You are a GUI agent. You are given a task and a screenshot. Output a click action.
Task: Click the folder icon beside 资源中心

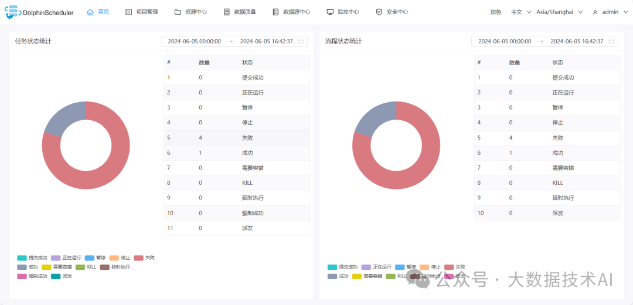click(178, 12)
